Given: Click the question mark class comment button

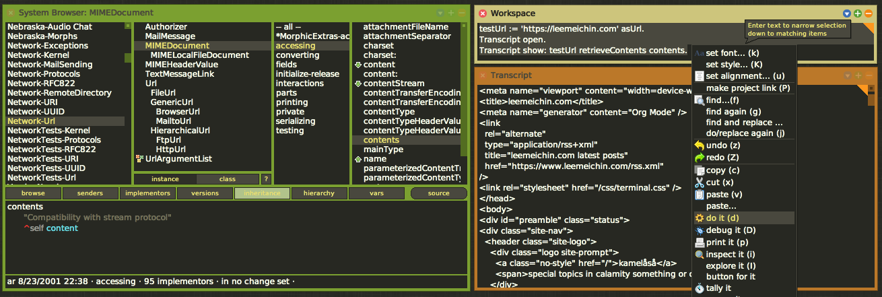Looking at the screenshot, I should (x=266, y=179).
